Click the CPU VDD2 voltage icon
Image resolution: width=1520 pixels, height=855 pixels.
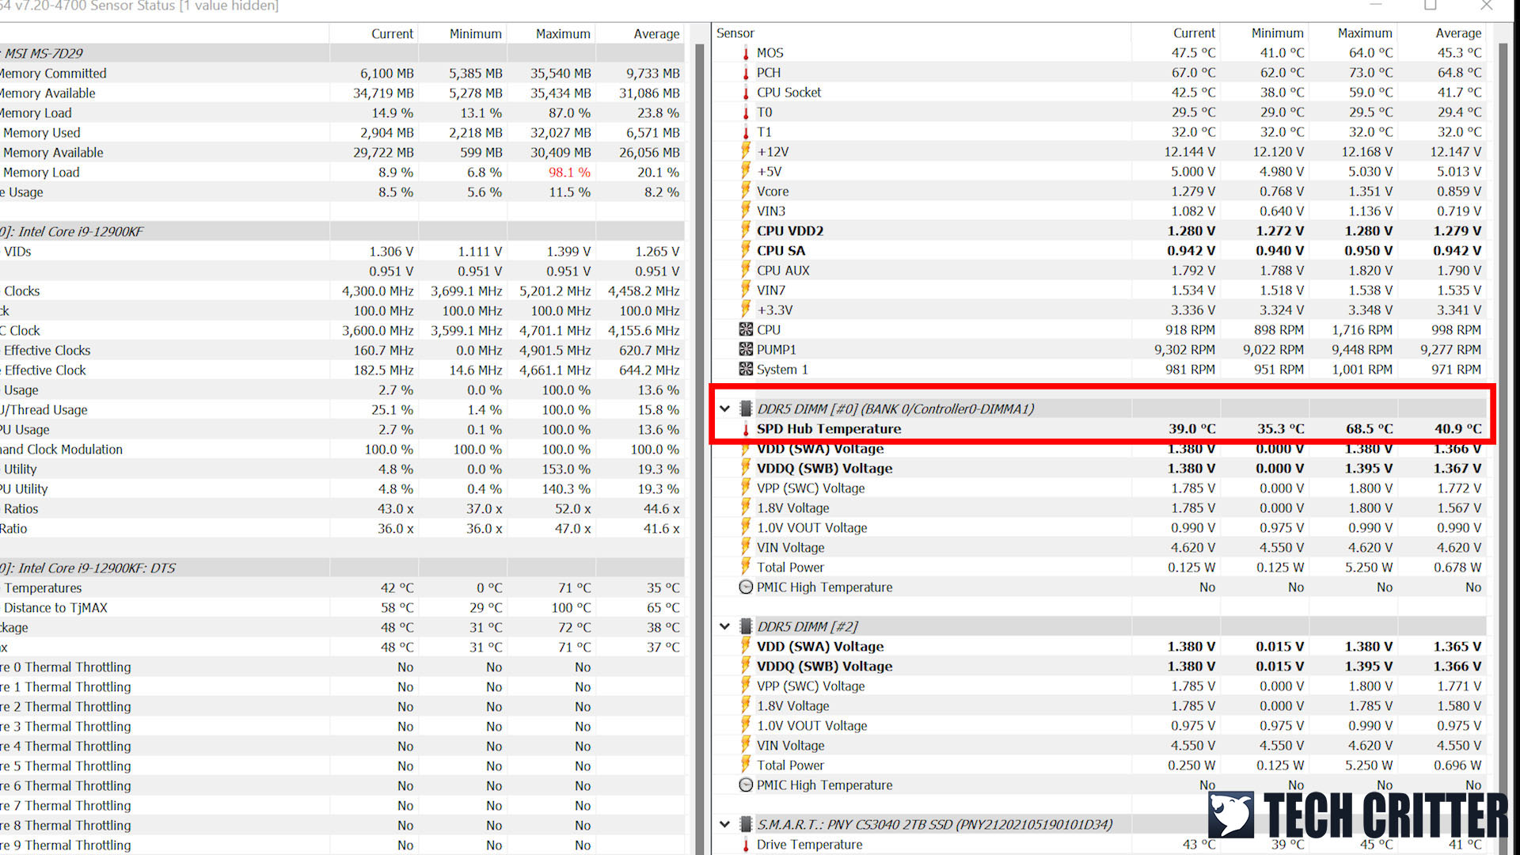point(746,230)
